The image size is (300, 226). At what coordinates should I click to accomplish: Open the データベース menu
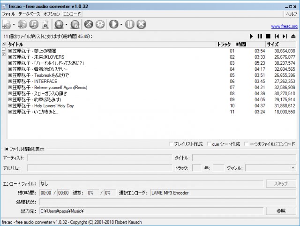coord(29,14)
